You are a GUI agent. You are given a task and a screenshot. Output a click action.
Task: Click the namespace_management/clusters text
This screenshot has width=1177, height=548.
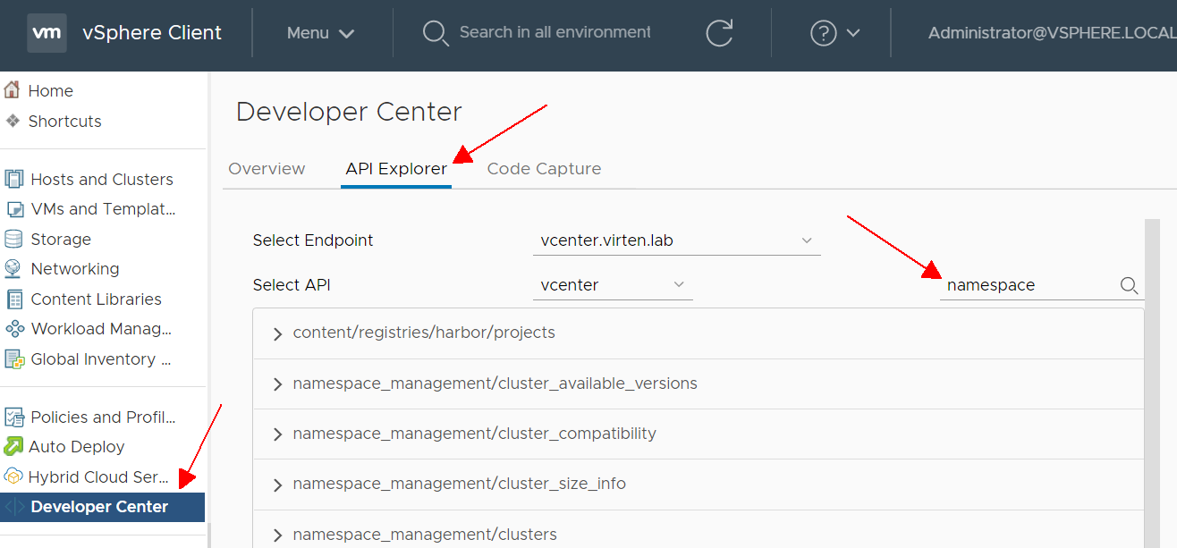[425, 535]
